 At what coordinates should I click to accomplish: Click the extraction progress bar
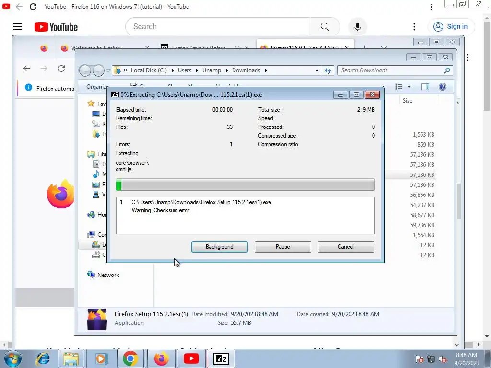pyautogui.click(x=245, y=184)
